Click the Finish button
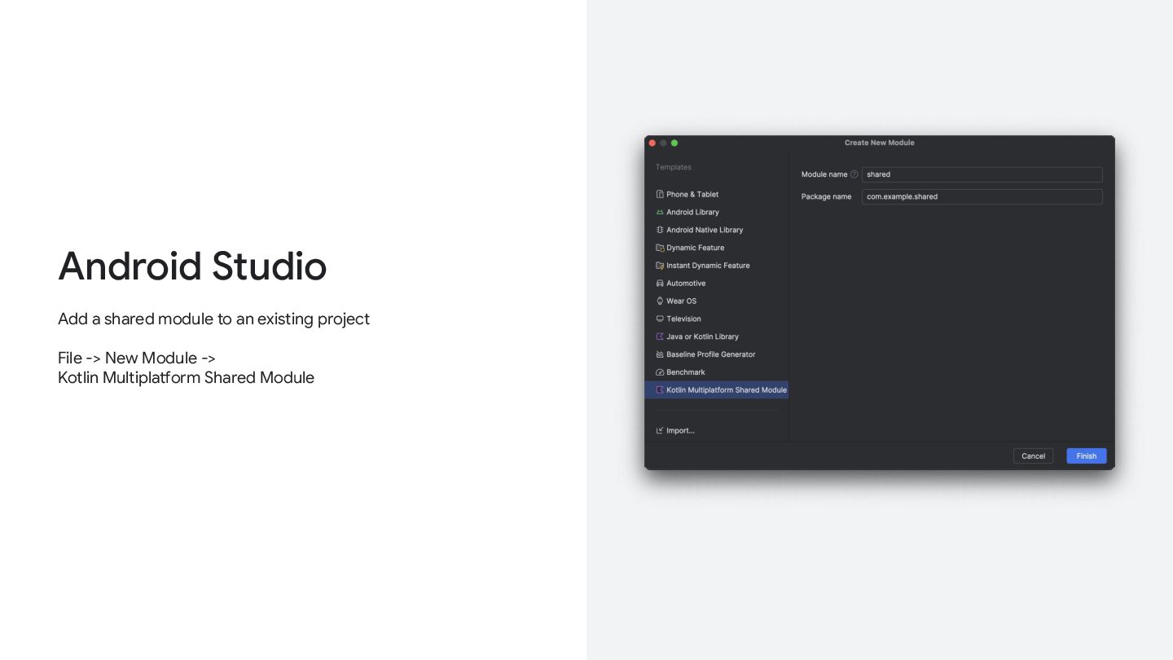The height and width of the screenshot is (660, 1173). click(1087, 456)
